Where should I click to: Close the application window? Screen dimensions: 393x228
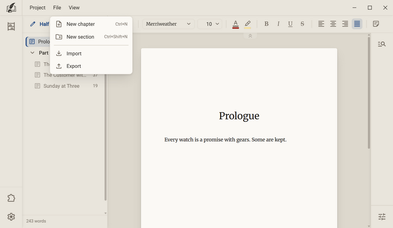[x=385, y=8]
